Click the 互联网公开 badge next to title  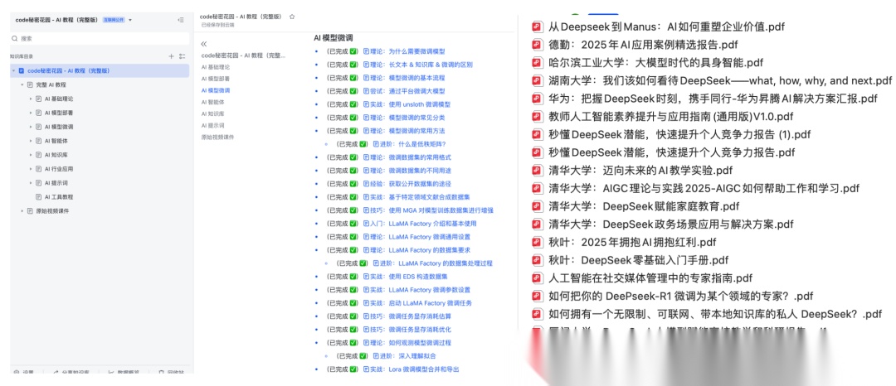114,20
